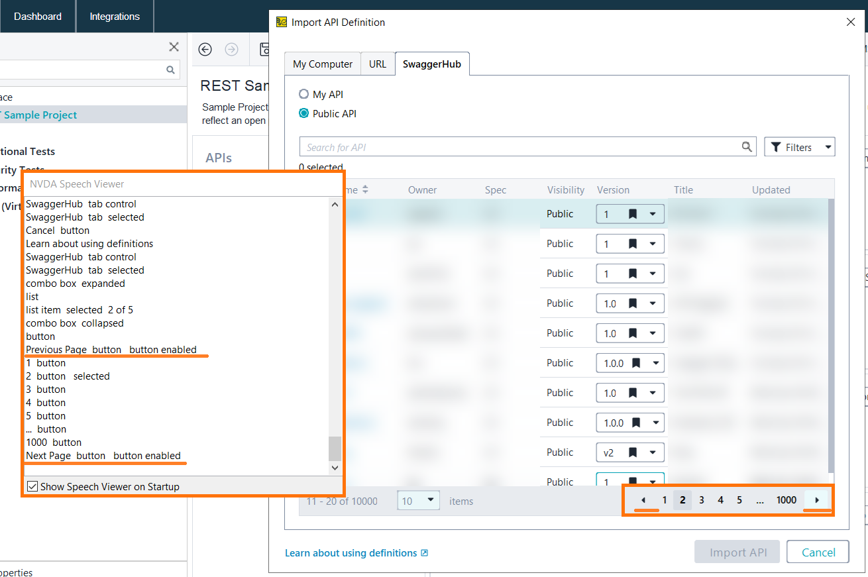This screenshot has width=868, height=577.
Task: Click the Name column sort arrows
Action: pos(364,190)
